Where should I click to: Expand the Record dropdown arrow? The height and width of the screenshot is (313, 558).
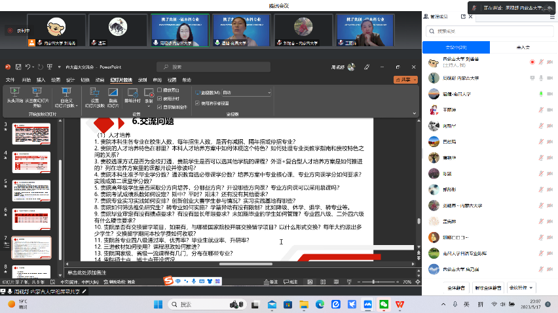(x=149, y=105)
